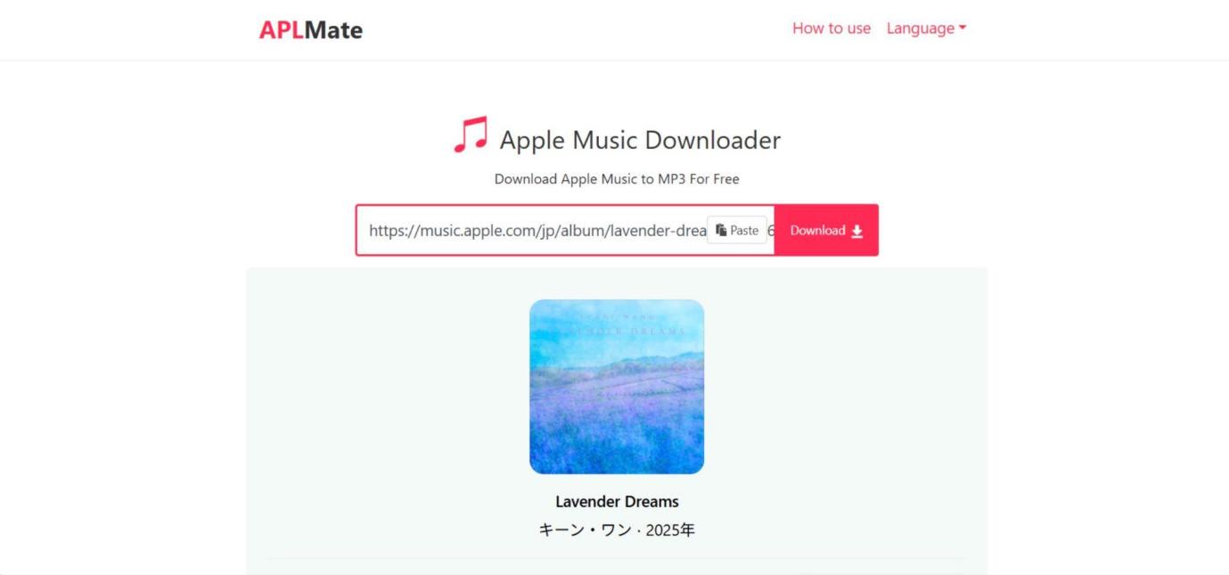1229x575 pixels.
Task: Click the red Download button
Action: point(826,230)
